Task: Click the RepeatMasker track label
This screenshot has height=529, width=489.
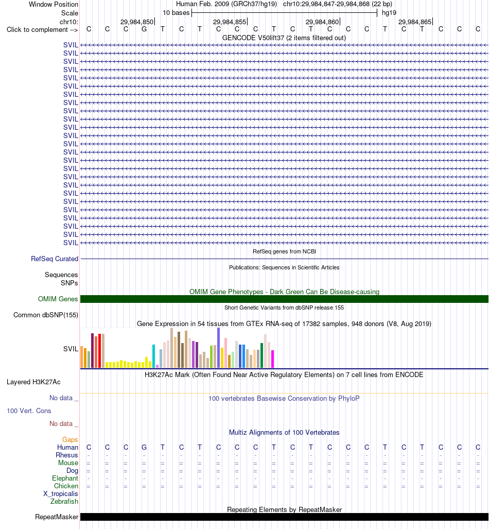Action: (57, 517)
